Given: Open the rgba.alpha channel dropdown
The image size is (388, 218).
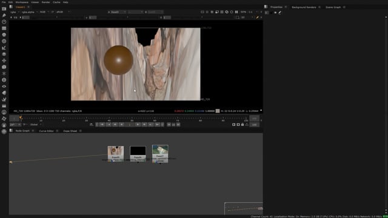Looking at the screenshot, I should (29, 12).
